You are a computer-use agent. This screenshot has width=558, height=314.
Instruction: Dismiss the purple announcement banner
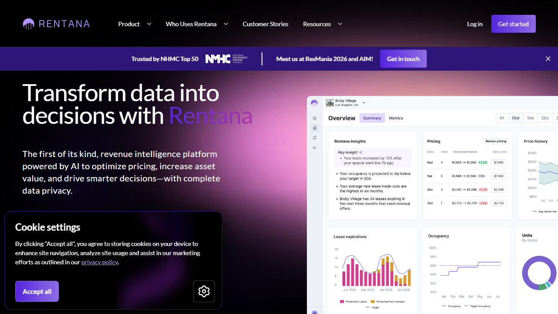(x=548, y=59)
